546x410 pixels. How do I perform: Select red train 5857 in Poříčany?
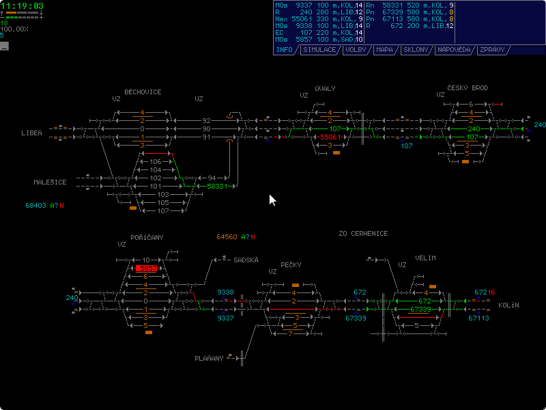(x=146, y=269)
